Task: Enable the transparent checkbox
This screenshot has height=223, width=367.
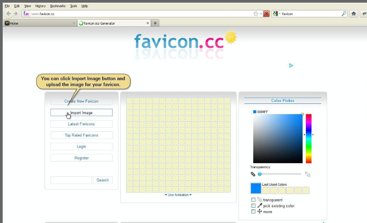Action: point(253,200)
